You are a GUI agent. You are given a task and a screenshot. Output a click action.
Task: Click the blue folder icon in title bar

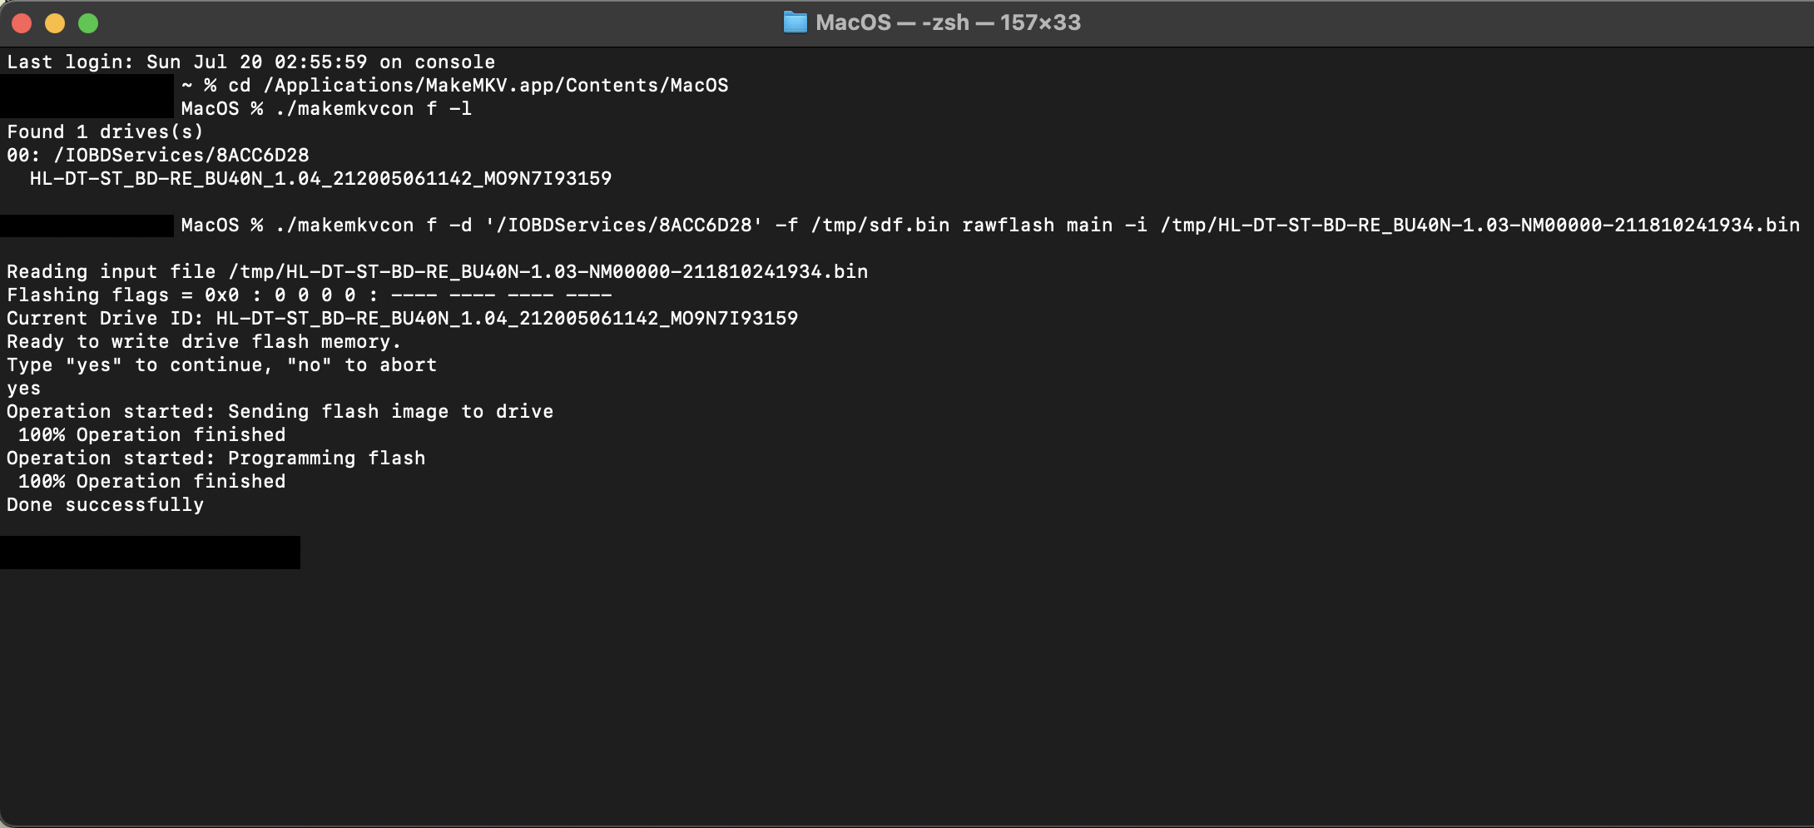(795, 22)
